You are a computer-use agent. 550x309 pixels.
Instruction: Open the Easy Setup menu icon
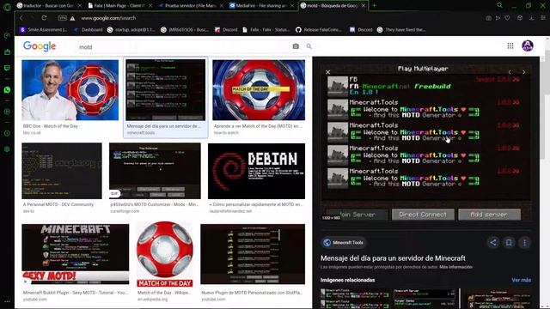click(543, 18)
